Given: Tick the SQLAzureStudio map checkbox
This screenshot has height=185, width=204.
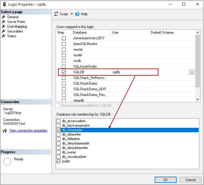Looking at the screenshot, I should 64,66.
